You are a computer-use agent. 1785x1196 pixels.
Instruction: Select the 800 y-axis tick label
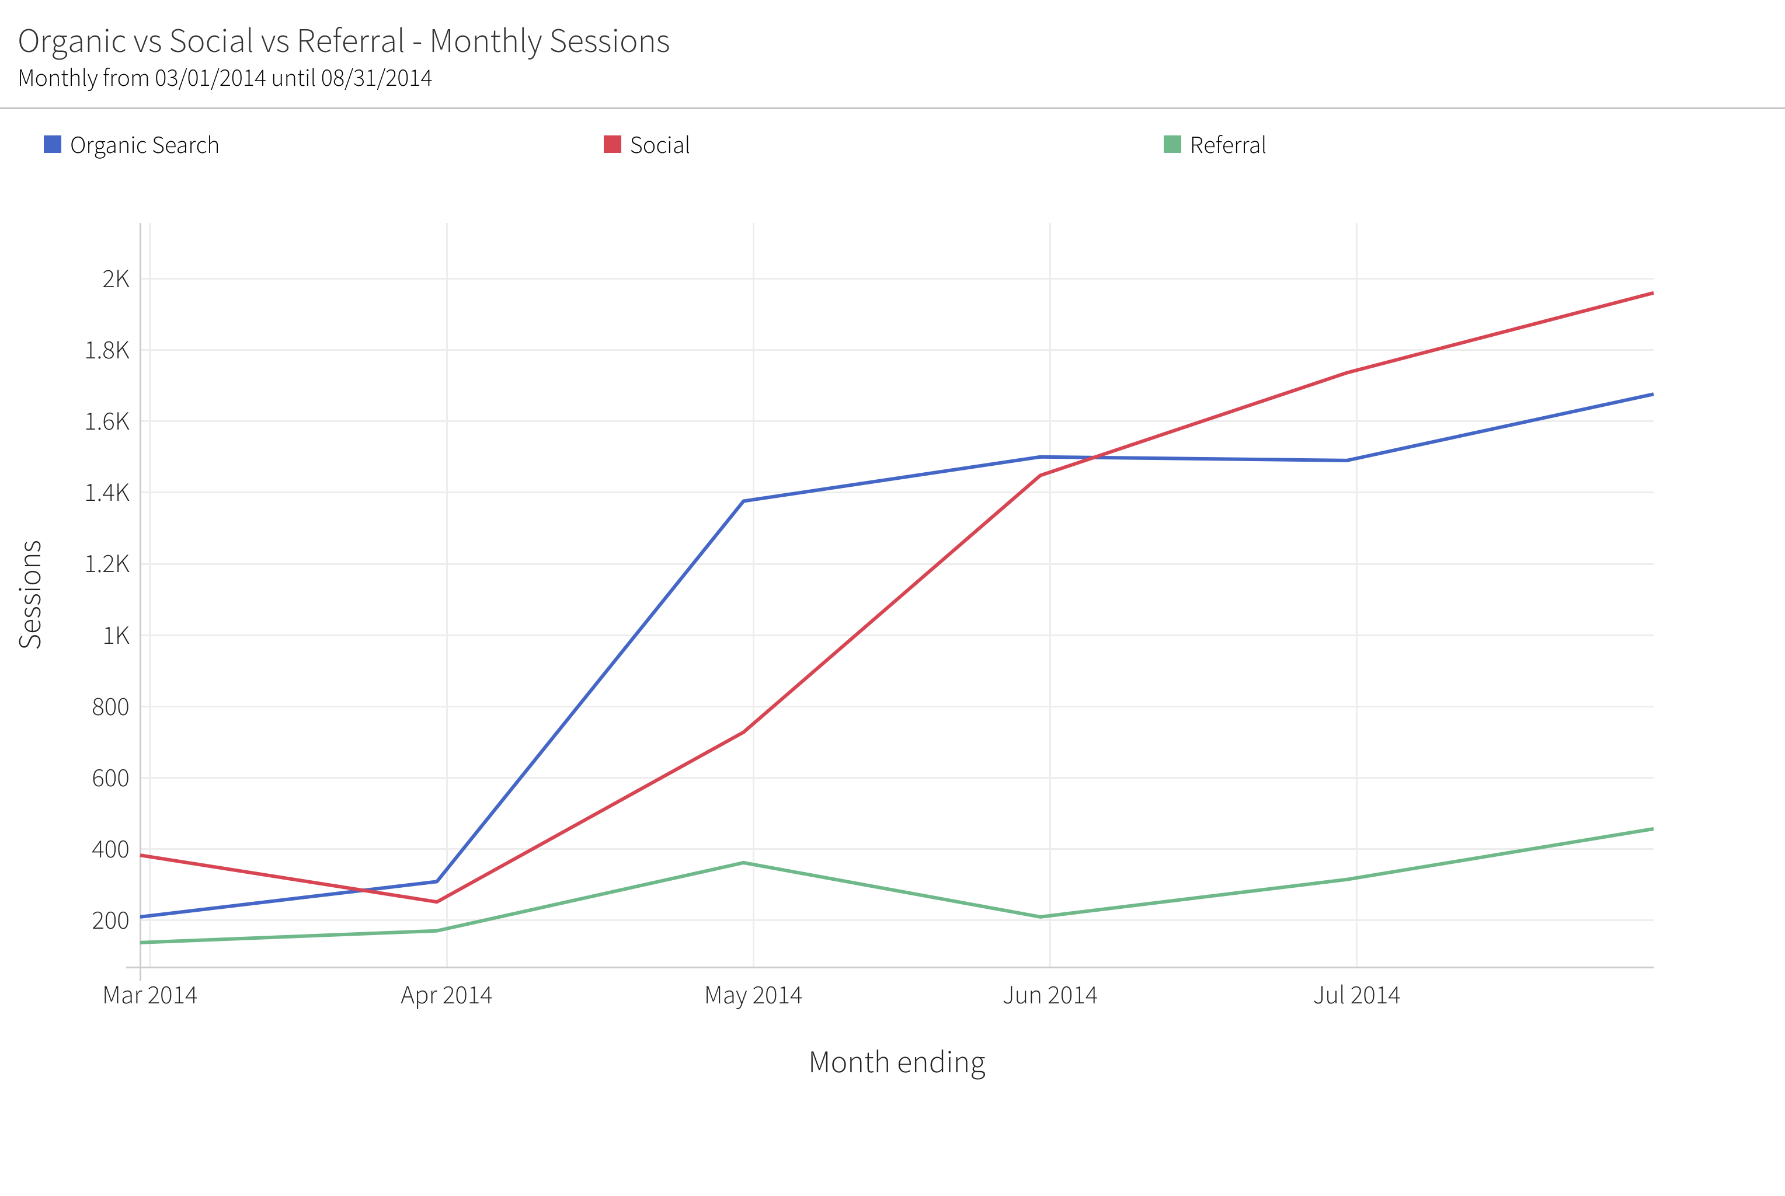click(110, 707)
